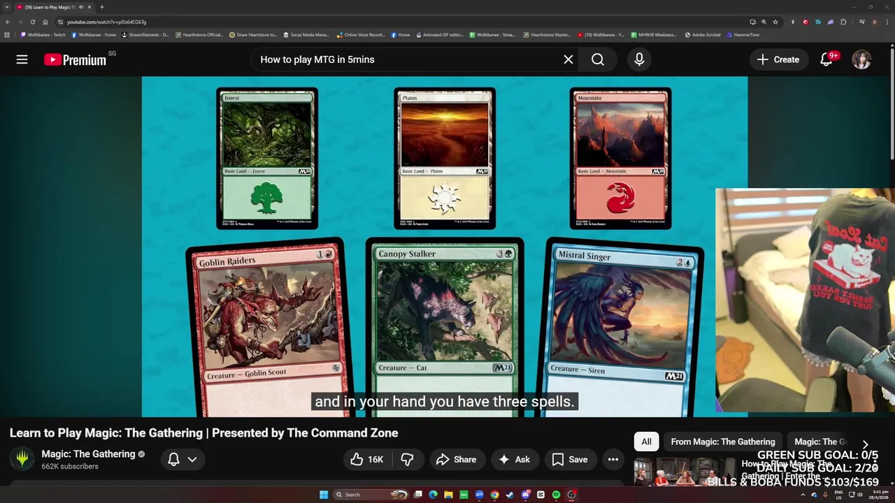Viewport: 895px width, 503px height.
Task: Open Wolfsbanee - Home Facebook bookmark
Action: (x=94, y=34)
